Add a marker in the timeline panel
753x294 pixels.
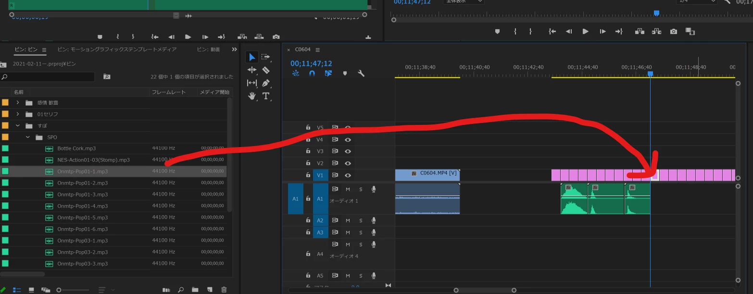click(345, 73)
